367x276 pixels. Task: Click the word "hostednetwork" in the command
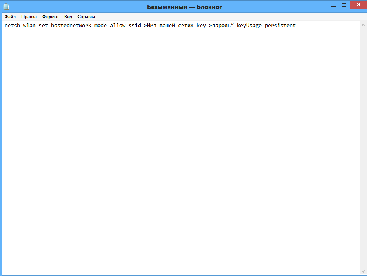coord(71,25)
